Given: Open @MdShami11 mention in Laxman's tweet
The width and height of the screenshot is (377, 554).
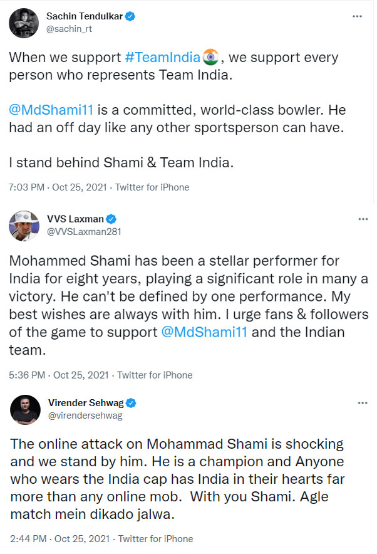Looking at the screenshot, I should (204, 332).
